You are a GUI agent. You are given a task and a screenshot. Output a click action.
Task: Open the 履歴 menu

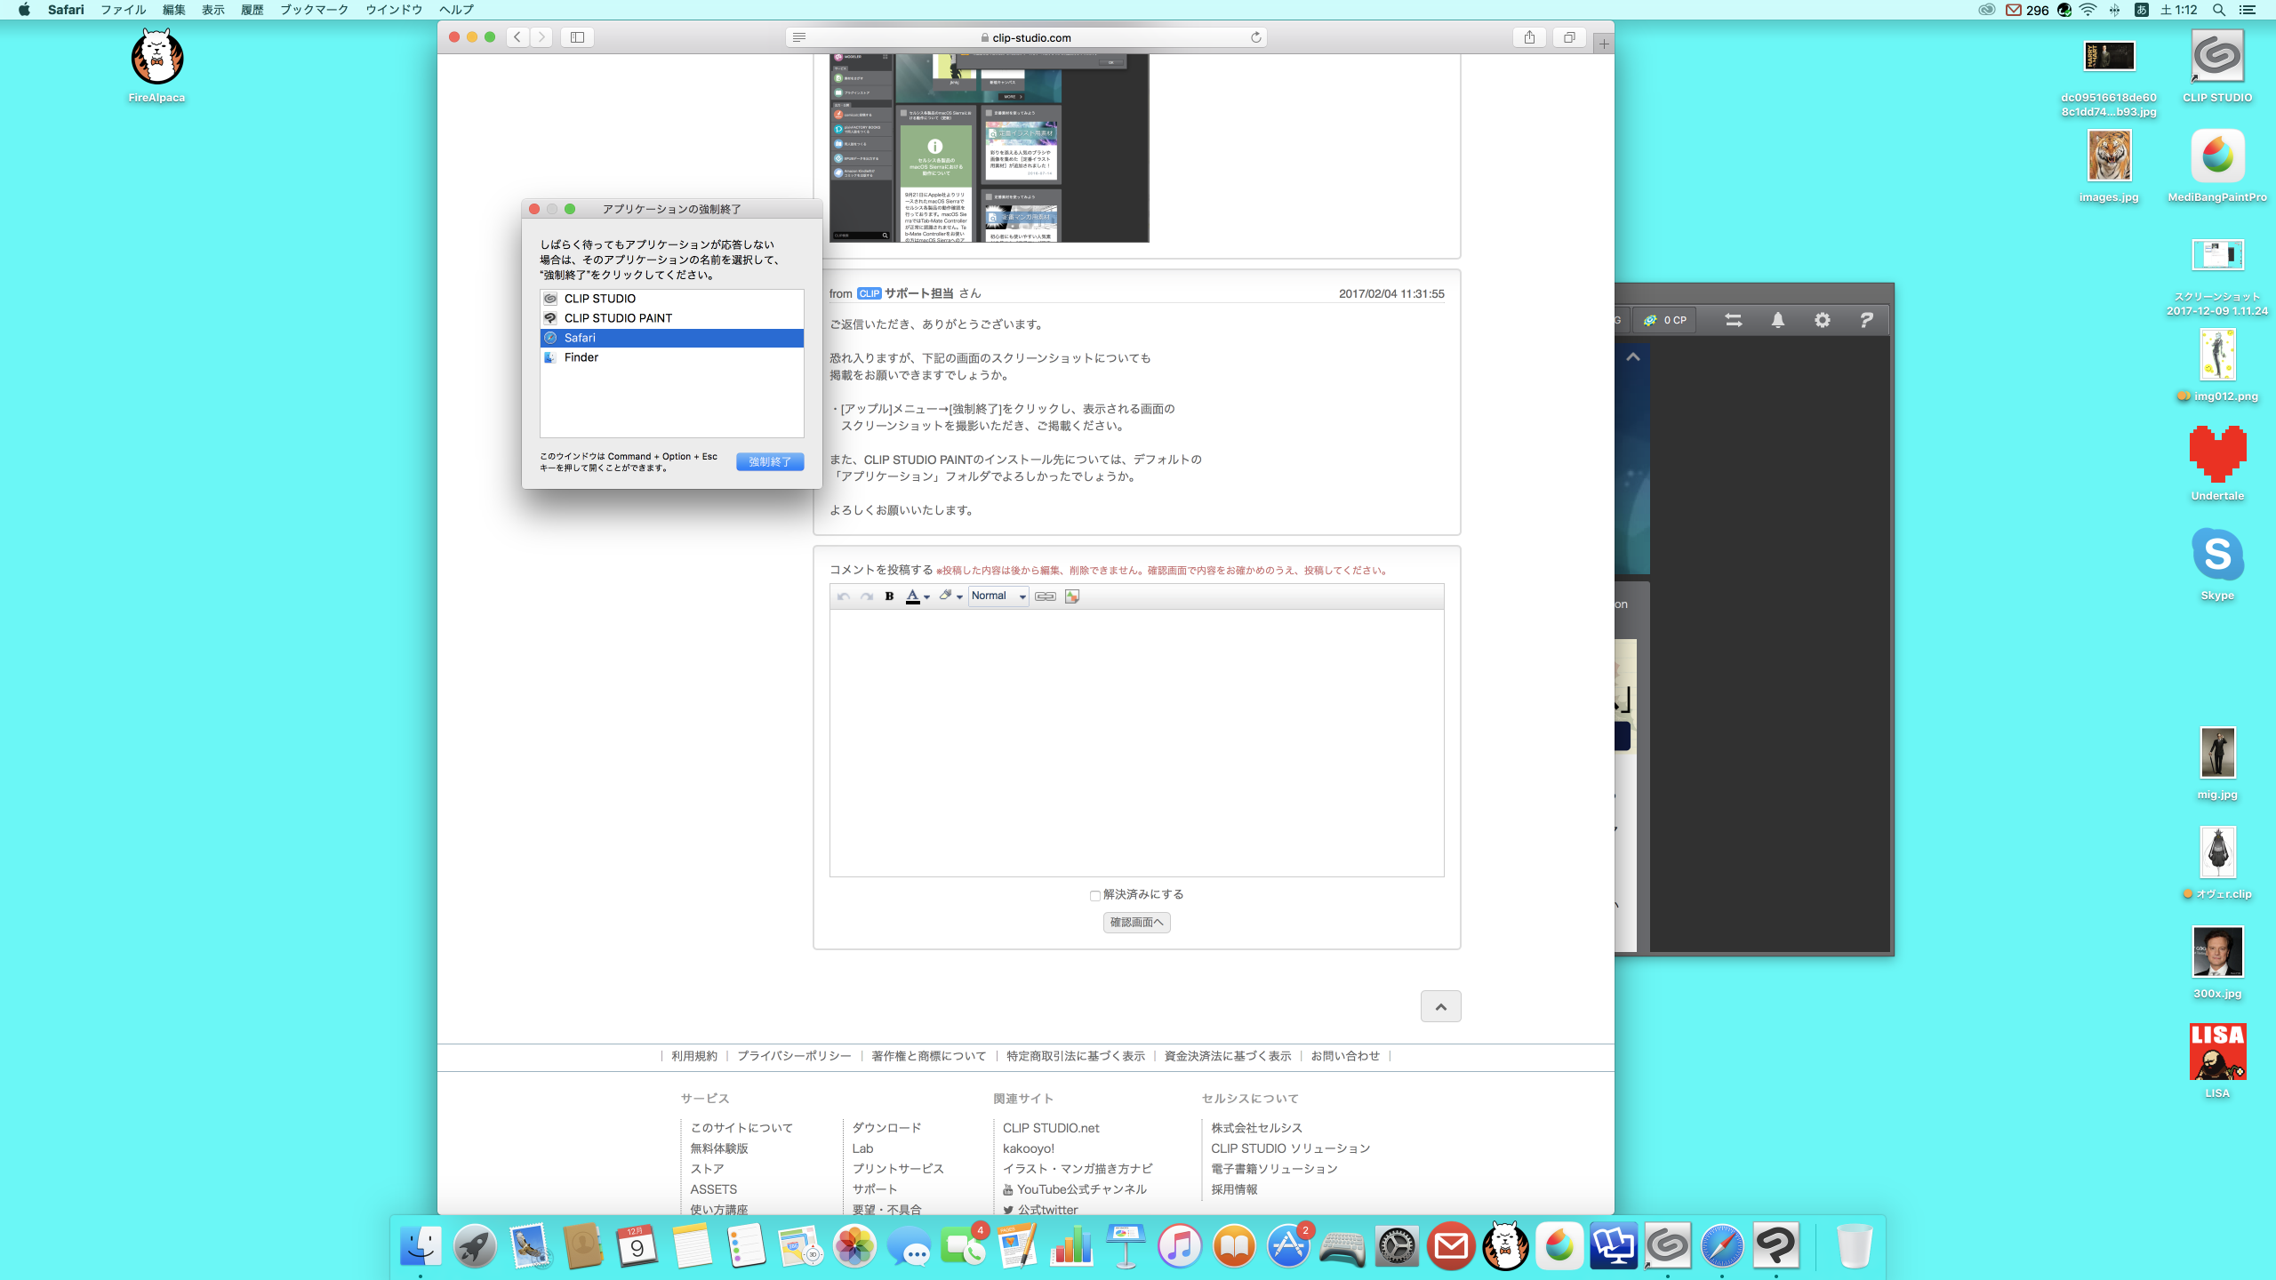(x=252, y=10)
